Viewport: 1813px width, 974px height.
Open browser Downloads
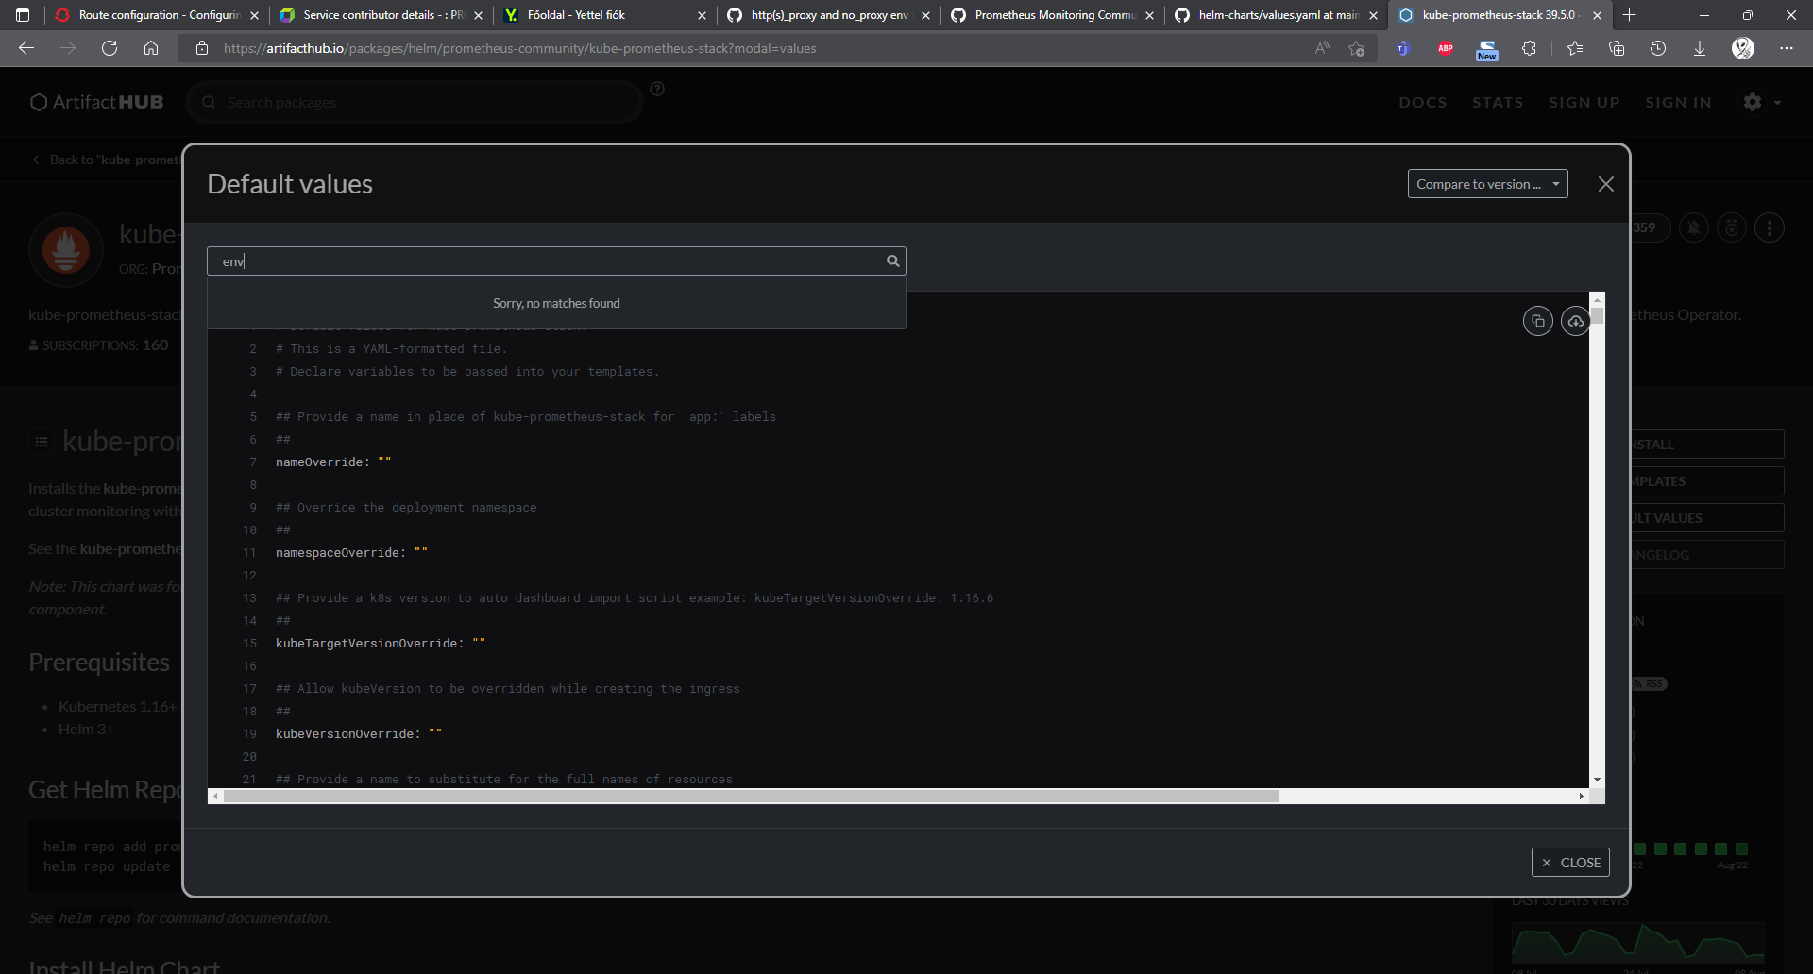point(1700,48)
